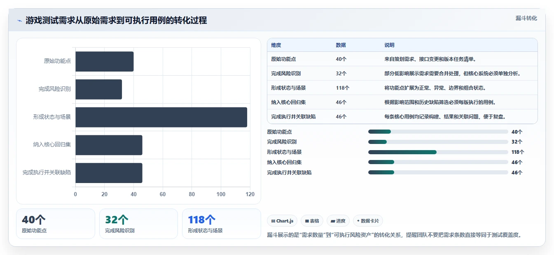The height and width of the screenshot is (255, 554).
Task: Click the 32个 value in the table
Action: coord(341,74)
